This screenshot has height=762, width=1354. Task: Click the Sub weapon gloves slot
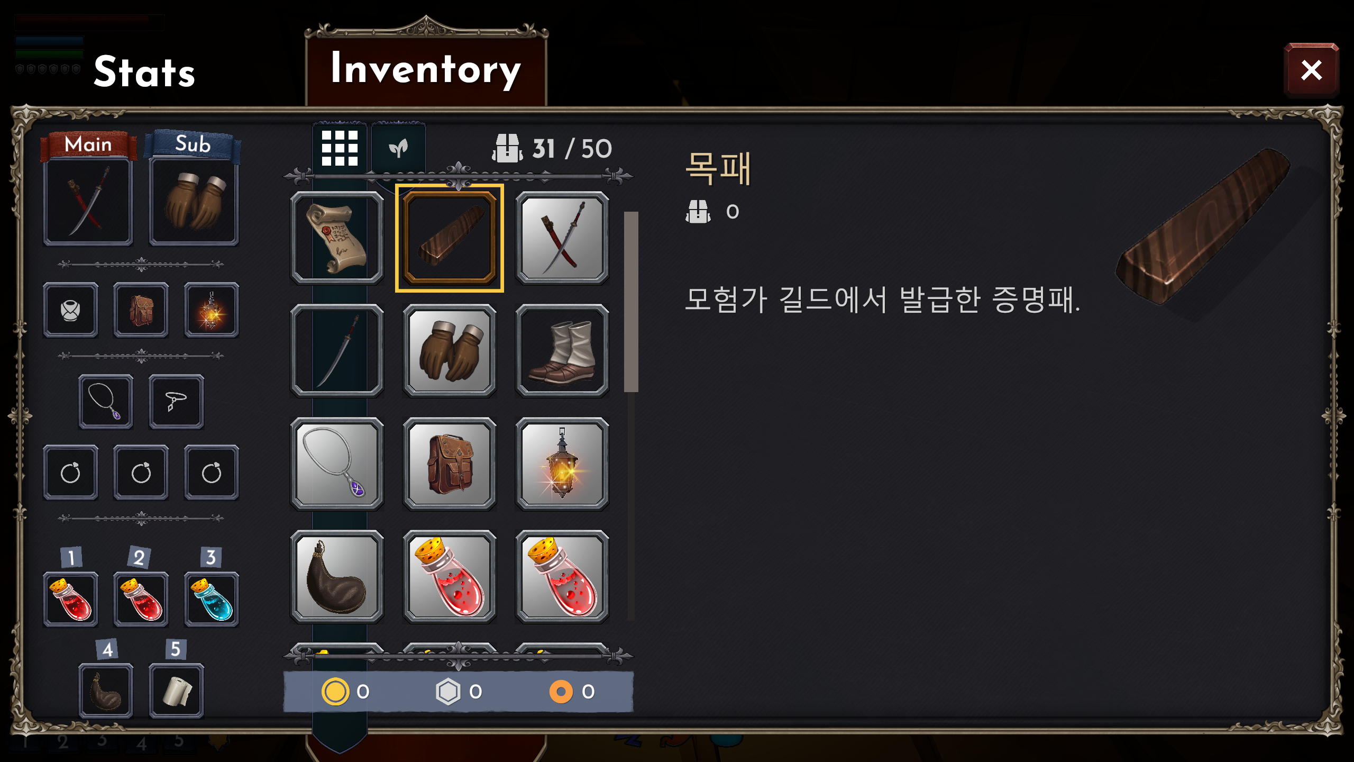(194, 201)
